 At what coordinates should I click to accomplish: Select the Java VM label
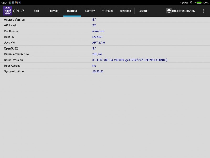pyautogui.click(x=9, y=43)
